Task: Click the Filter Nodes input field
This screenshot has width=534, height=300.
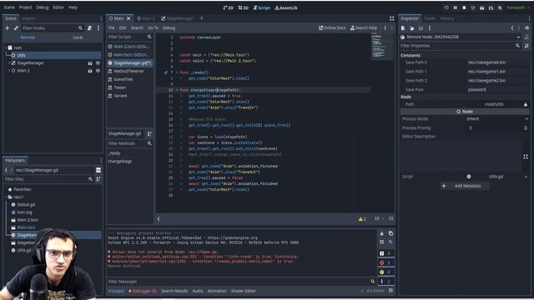Action: (52, 28)
